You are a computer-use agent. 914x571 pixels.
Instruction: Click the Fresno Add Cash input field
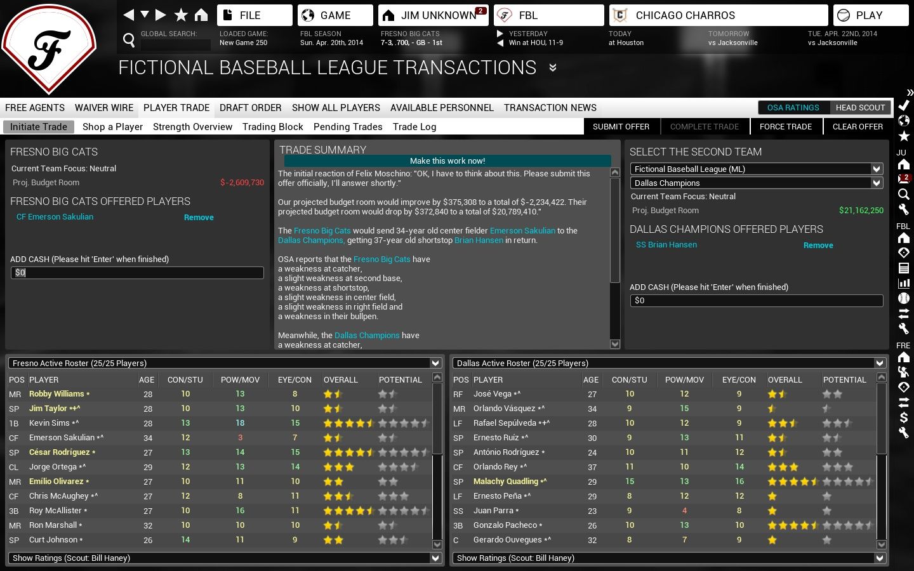point(137,273)
